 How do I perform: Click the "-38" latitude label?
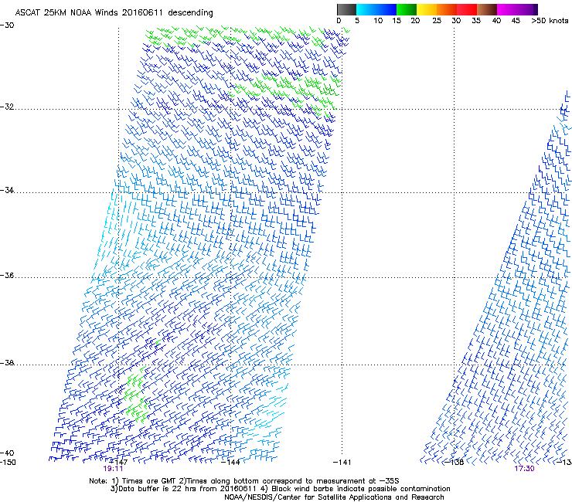7,363
